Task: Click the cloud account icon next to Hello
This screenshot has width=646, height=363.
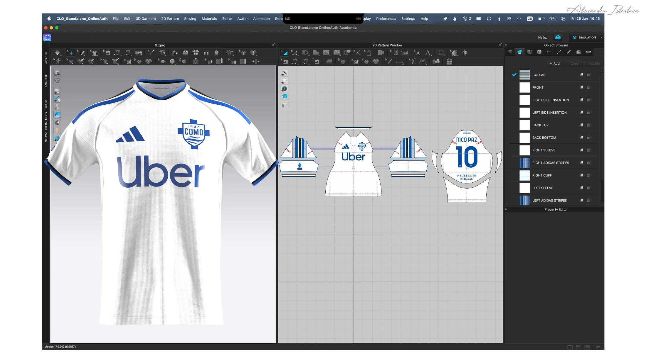Action: [x=558, y=38]
